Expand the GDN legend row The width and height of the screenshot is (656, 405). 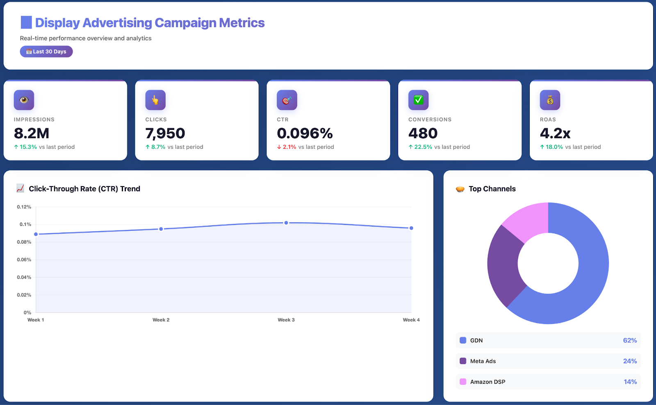(548, 340)
